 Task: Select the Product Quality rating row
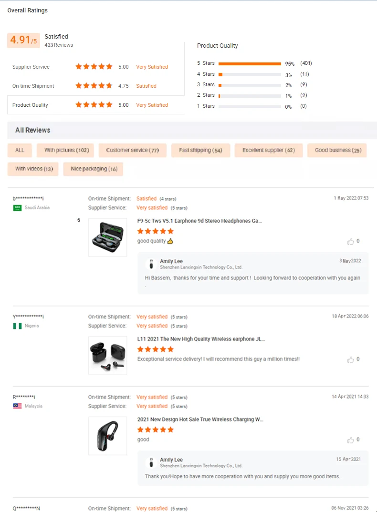click(x=95, y=105)
